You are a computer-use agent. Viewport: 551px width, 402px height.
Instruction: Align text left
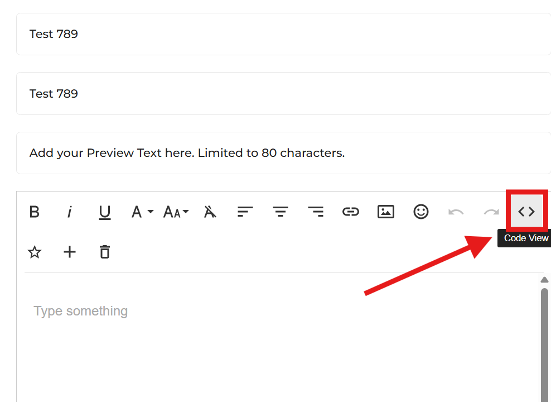245,212
